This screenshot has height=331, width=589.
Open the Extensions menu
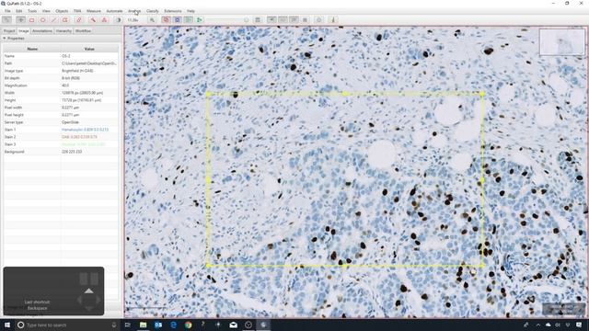[173, 11]
